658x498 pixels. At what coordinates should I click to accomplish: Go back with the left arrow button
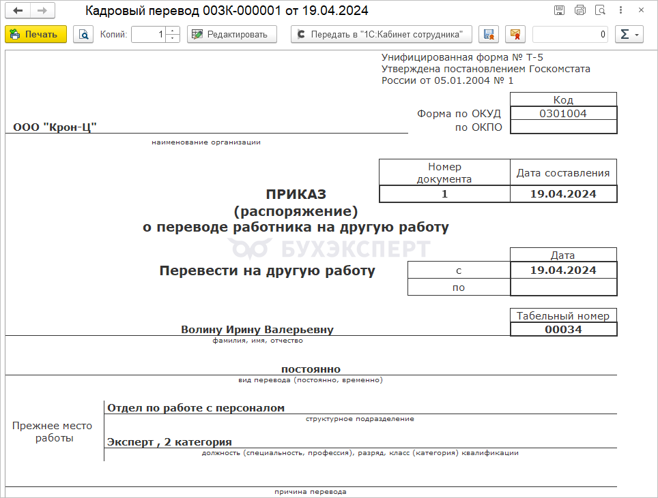pos(18,10)
